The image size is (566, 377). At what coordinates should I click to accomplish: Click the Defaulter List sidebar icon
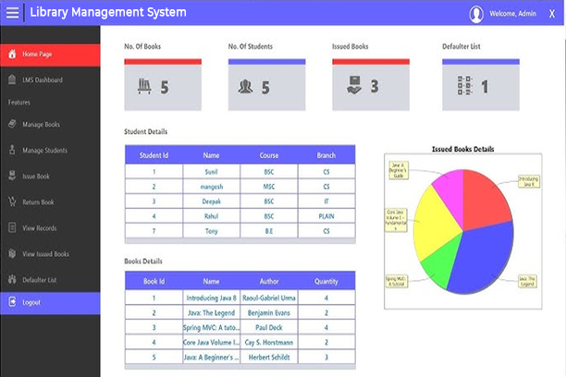click(x=12, y=279)
